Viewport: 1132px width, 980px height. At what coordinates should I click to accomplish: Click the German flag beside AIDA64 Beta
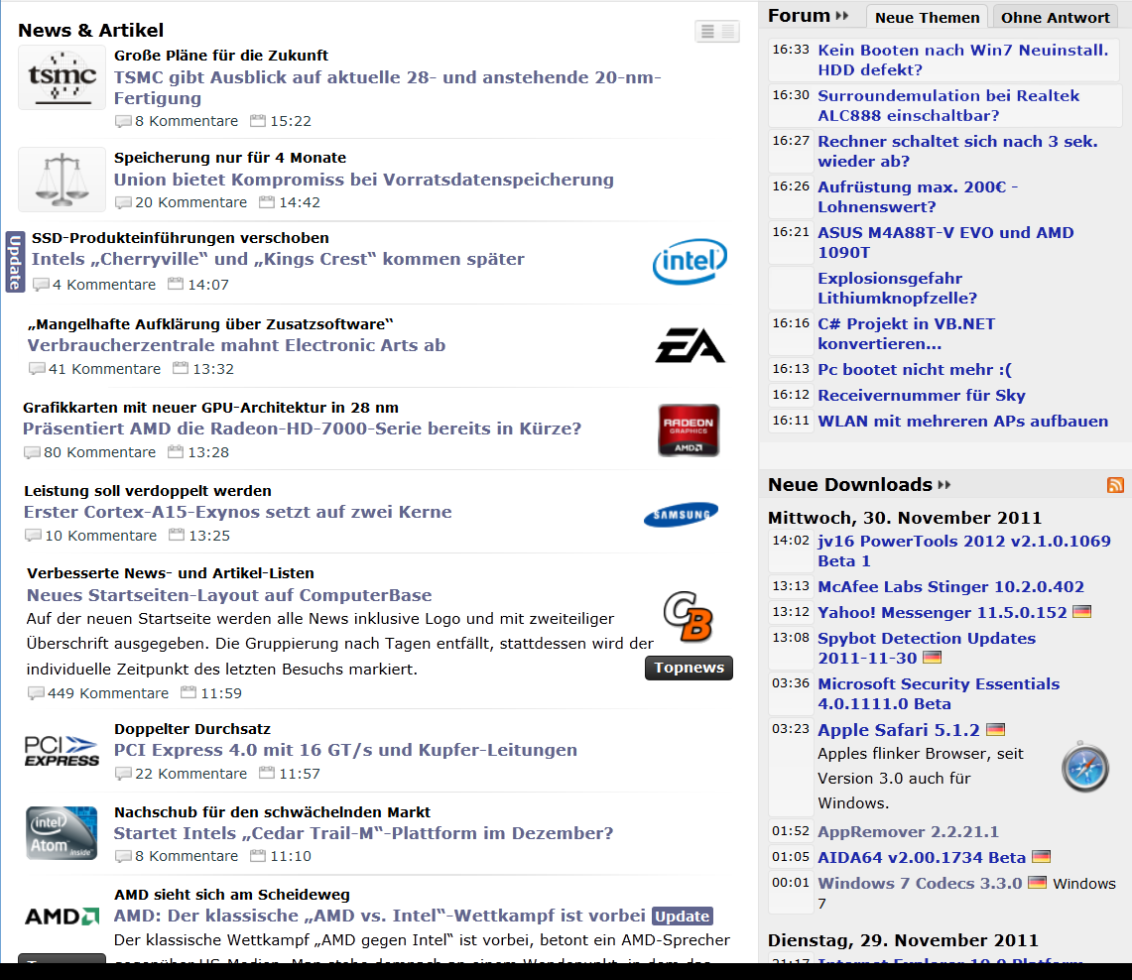click(1041, 857)
